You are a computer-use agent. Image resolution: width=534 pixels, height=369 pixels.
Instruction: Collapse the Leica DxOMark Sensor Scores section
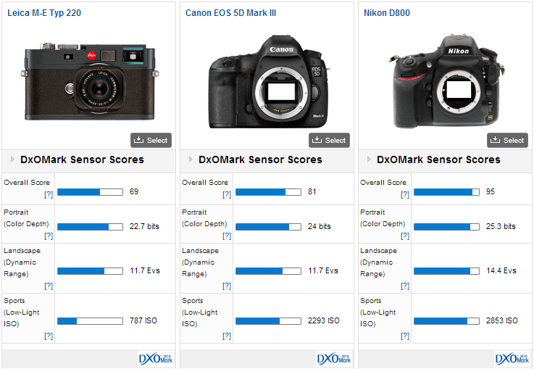[x=13, y=159]
